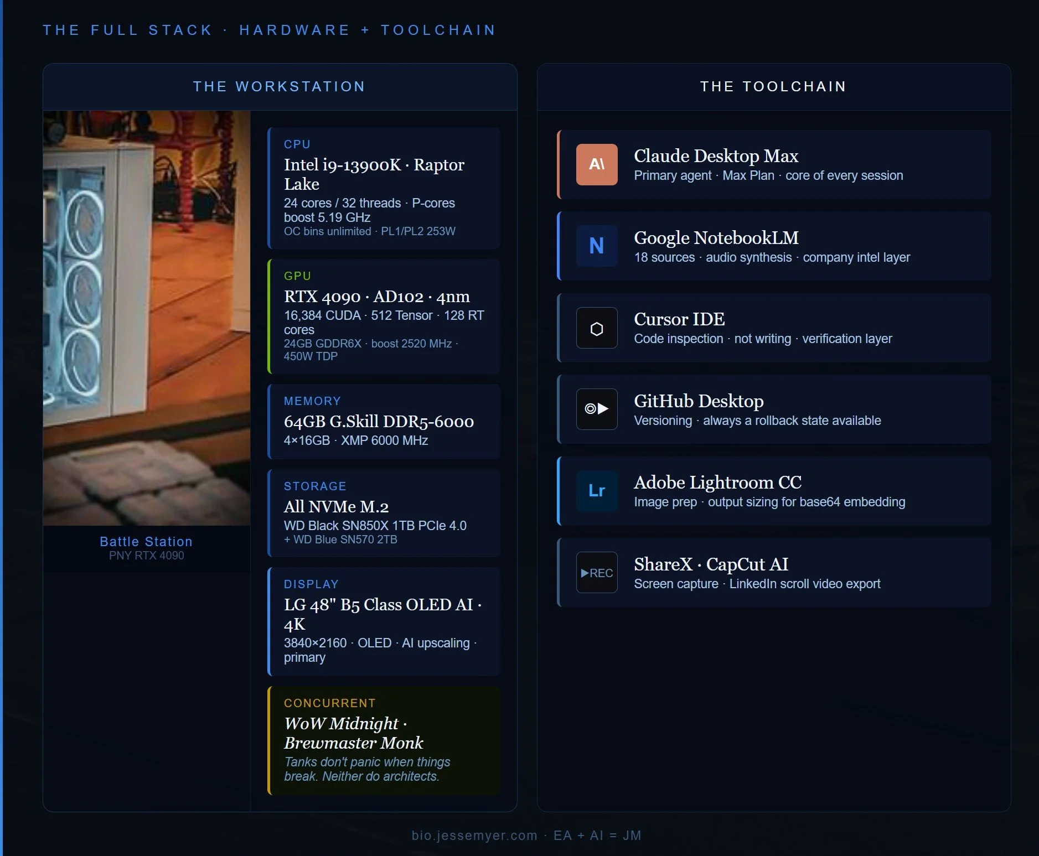Click '24GB GDDR6X · boost 2520 MHz' text
This screenshot has height=856, width=1039.
(x=368, y=344)
